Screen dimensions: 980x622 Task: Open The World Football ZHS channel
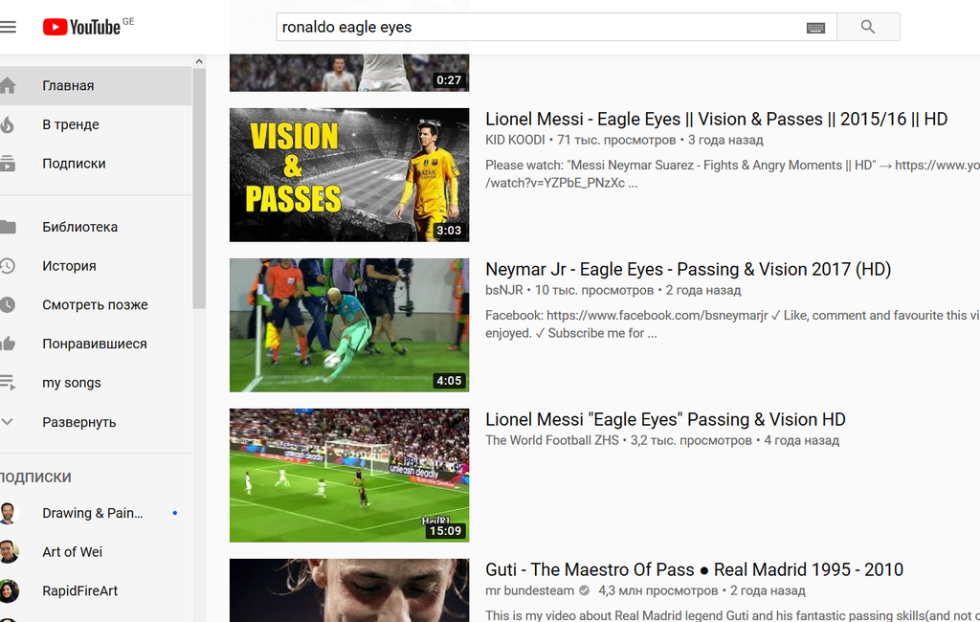(552, 440)
